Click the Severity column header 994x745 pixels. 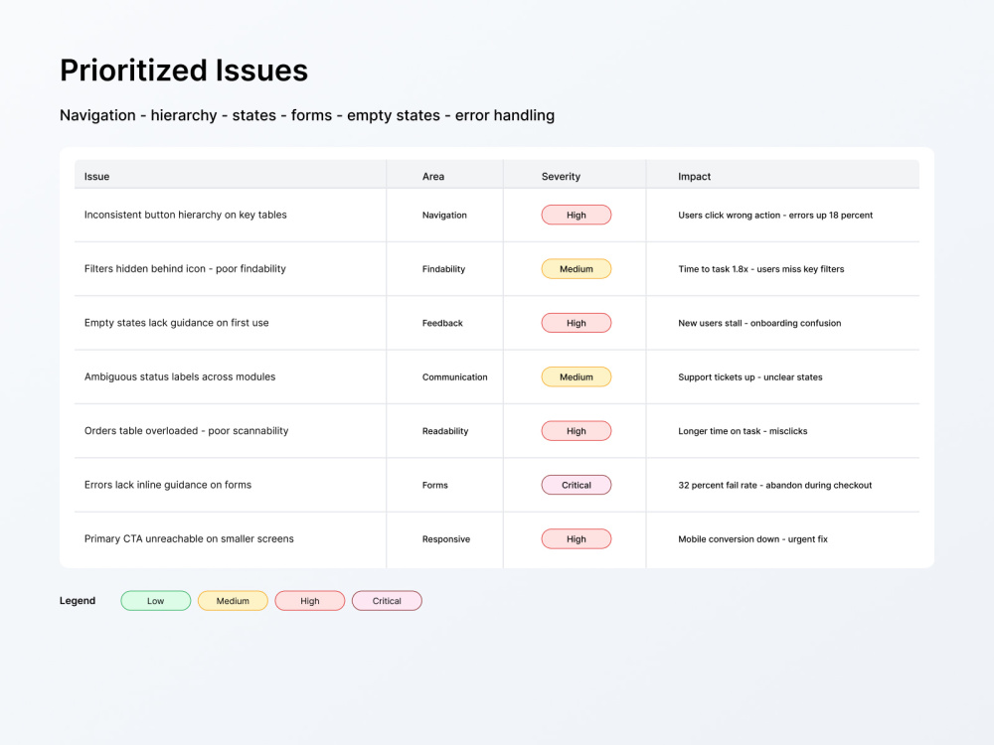point(561,177)
